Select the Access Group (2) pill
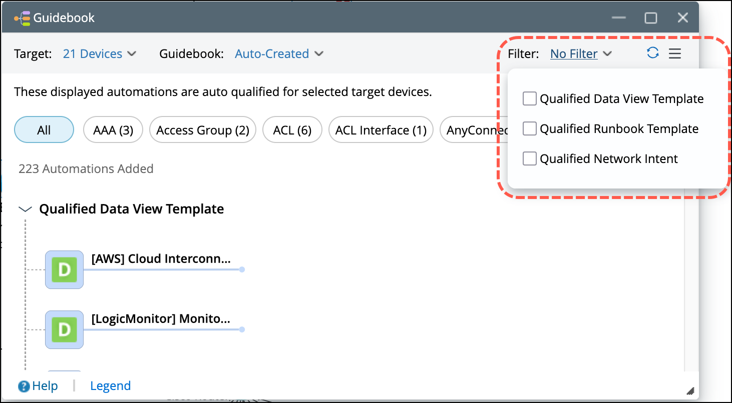 (203, 130)
